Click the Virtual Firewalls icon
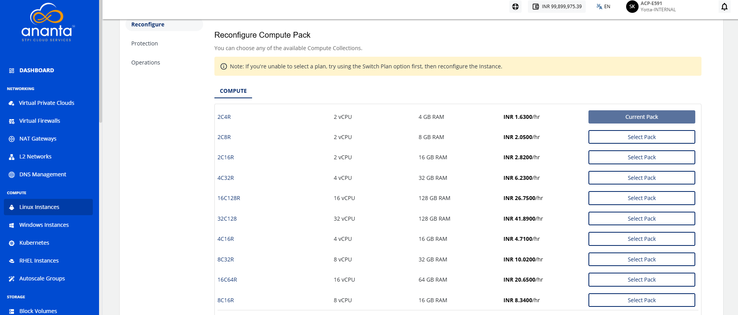 (12, 121)
